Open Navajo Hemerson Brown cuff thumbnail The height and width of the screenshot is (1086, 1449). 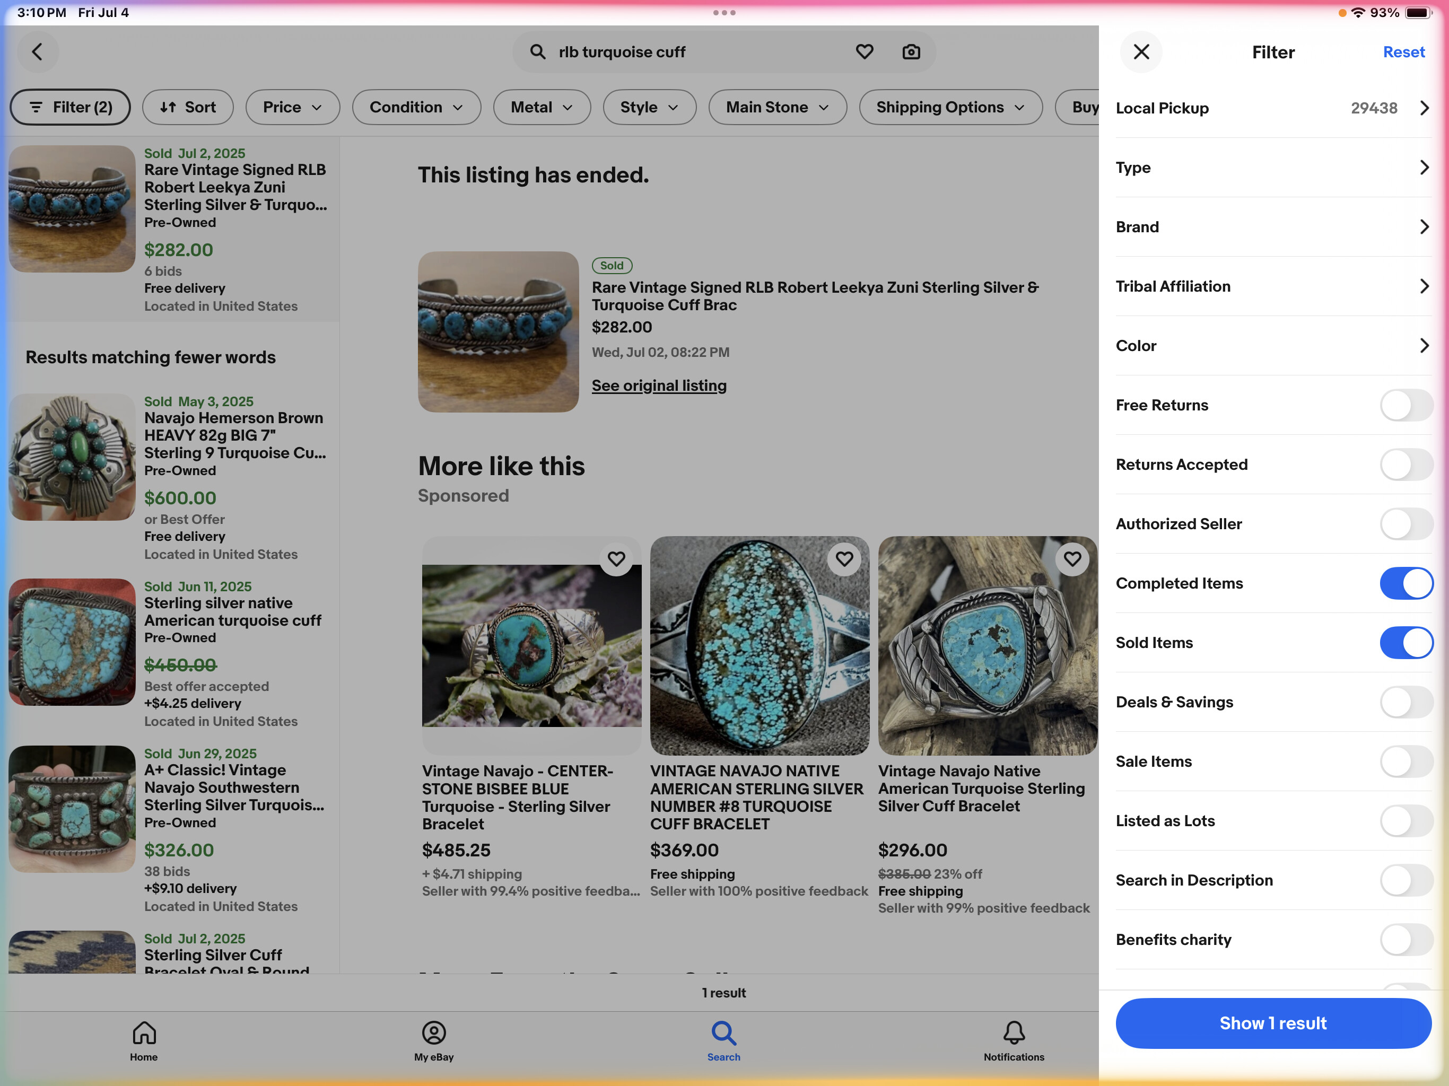click(x=72, y=457)
